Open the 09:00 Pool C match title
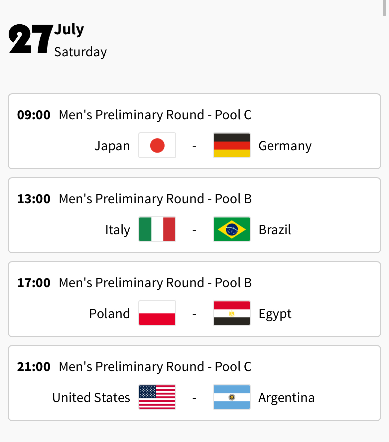This screenshot has width=389, height=442. [x=155, y=115]
